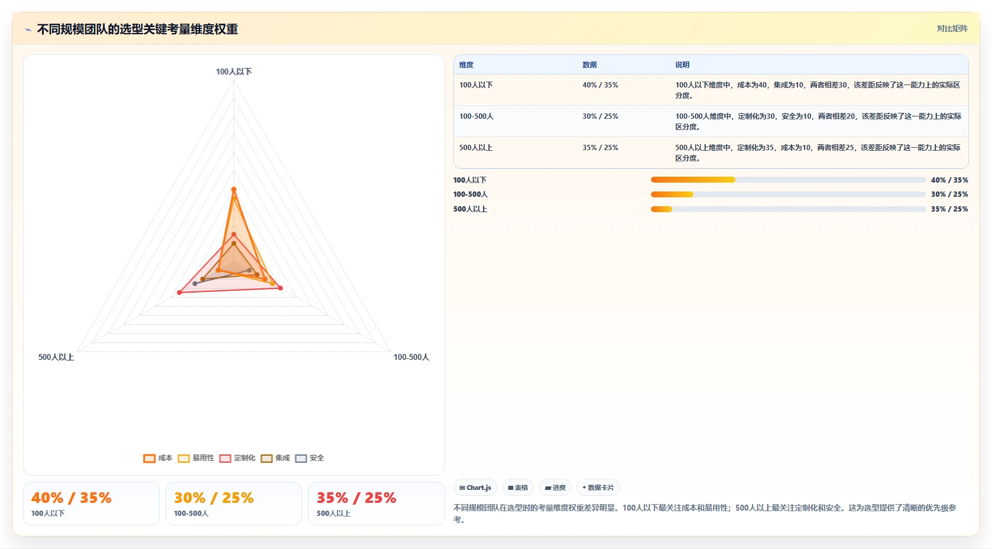Click the 进度 chip
The width and height of the screenshot is (992, 549).
coord(555,488)
